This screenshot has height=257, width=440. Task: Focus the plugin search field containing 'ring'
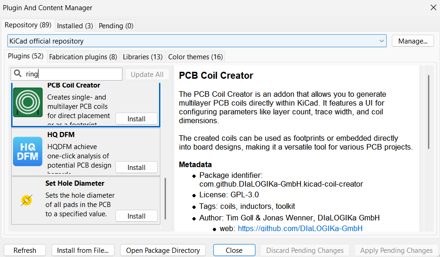click(x=66, y=74)
